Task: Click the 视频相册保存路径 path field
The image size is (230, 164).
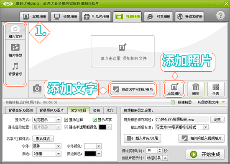Action: 181,120
